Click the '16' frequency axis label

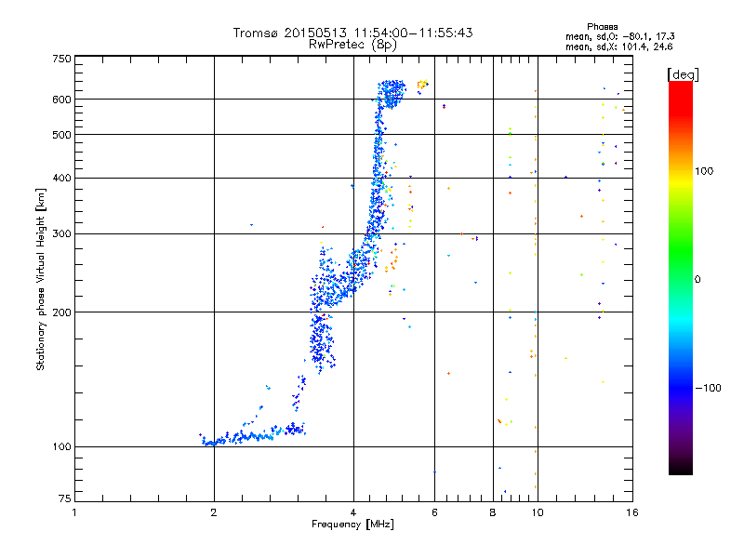click(632, 512)
